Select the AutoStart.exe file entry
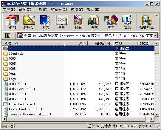 [22, 104]
